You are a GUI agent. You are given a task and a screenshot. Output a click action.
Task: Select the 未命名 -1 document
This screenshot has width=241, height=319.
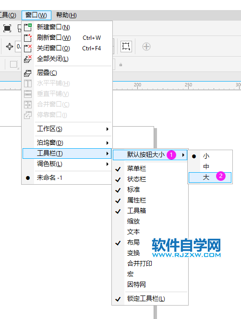click(67, 178)
